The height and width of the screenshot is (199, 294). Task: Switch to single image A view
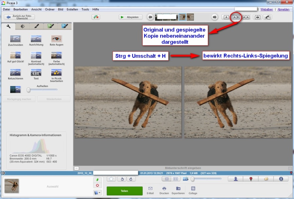point(226,17)
